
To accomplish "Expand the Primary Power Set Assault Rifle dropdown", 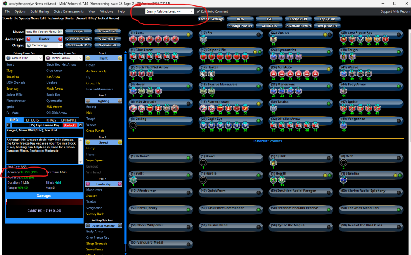I will (x=24, y=58).
